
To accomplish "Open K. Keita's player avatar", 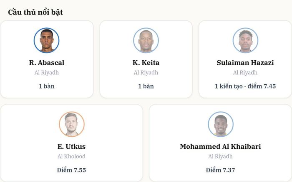I will (x=146, y=40).
